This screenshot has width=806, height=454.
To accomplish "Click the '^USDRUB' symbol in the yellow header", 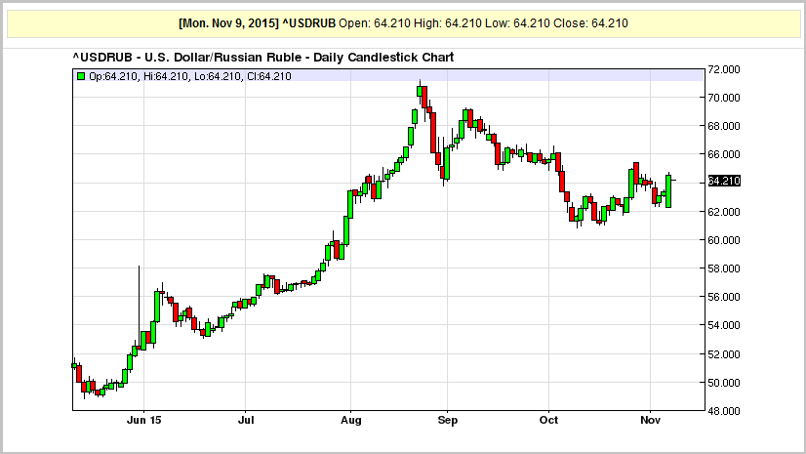I will click(x=309, y=23).
